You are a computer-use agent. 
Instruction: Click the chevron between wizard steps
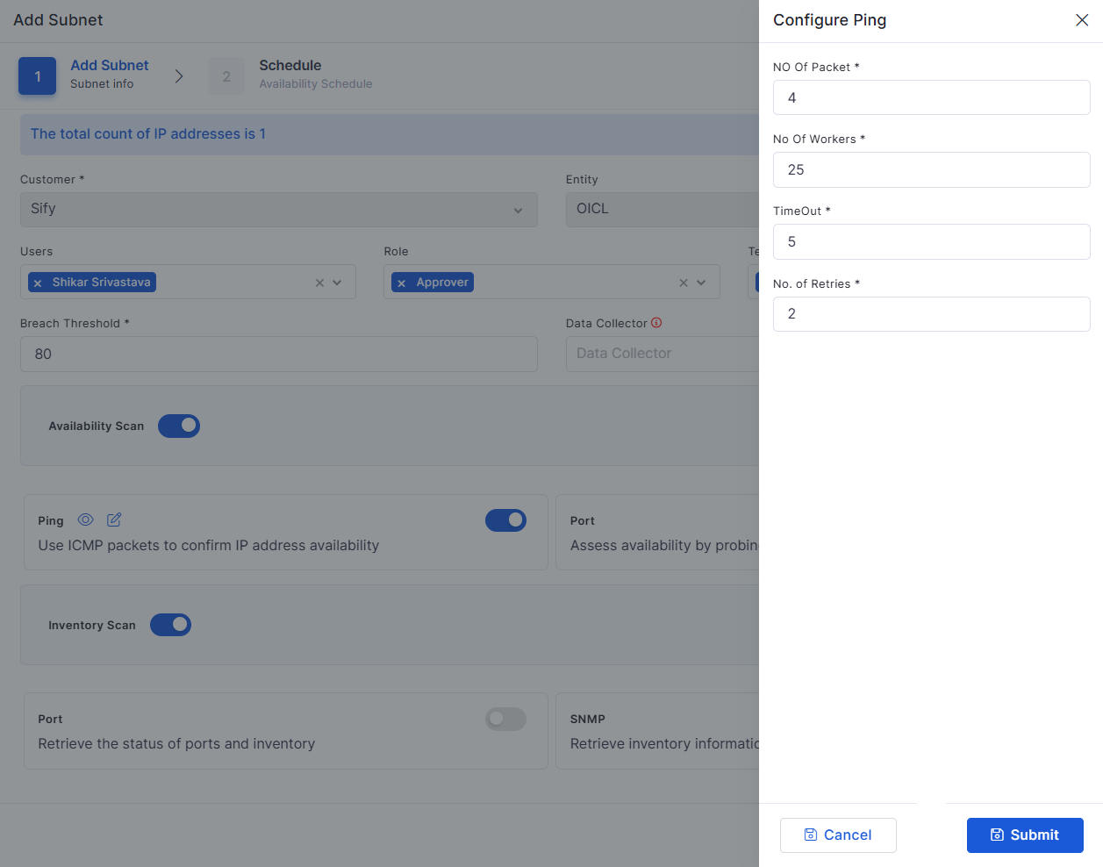click(179, 76)
